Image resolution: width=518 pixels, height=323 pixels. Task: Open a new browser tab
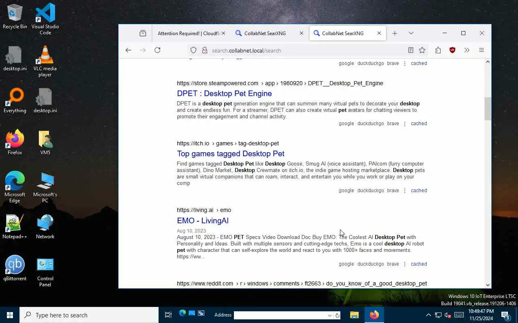point(395,33)
